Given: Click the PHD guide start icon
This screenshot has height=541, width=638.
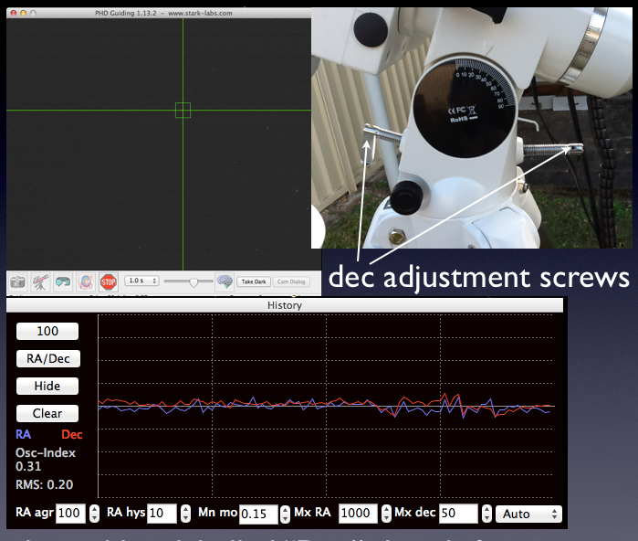Looking at the screenshot, I should click(86, 282).
